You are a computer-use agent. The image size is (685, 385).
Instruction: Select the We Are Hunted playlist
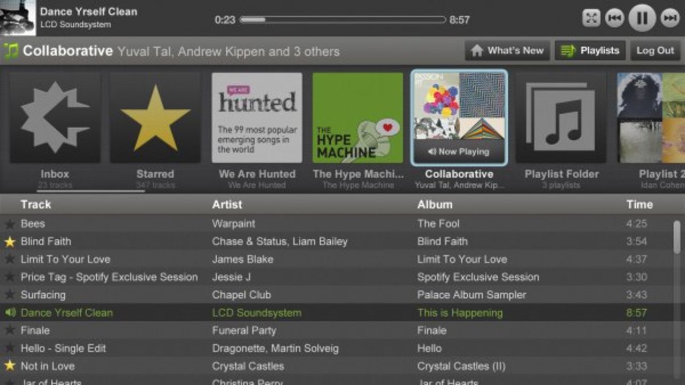click(x=256, y=116)
